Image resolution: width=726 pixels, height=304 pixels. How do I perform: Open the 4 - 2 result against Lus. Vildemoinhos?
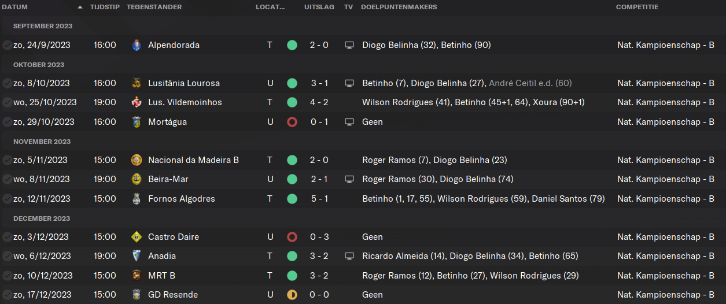pyautogui.click(x=319, y=102)
